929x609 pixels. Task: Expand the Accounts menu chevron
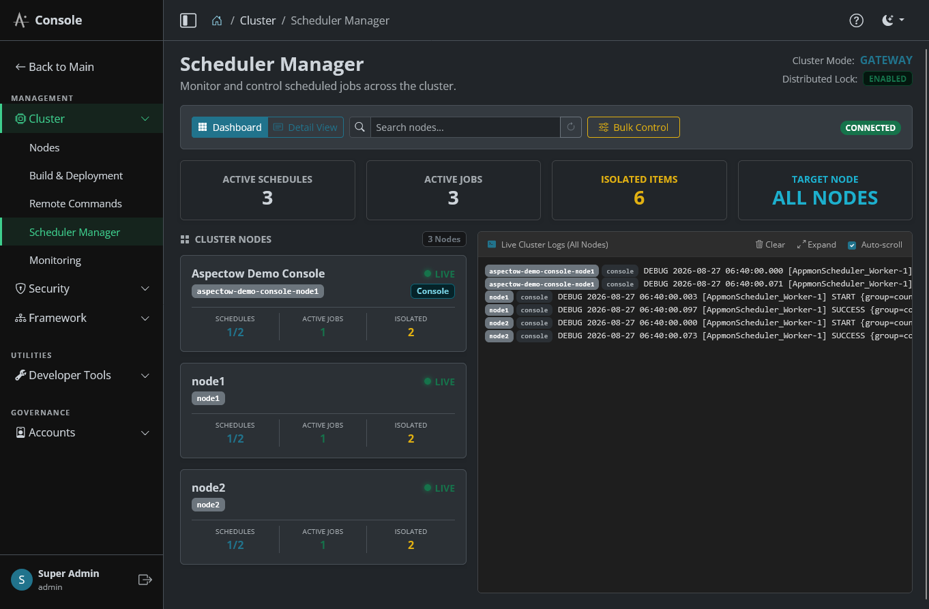pyautogui.click(x=145, y=432)
